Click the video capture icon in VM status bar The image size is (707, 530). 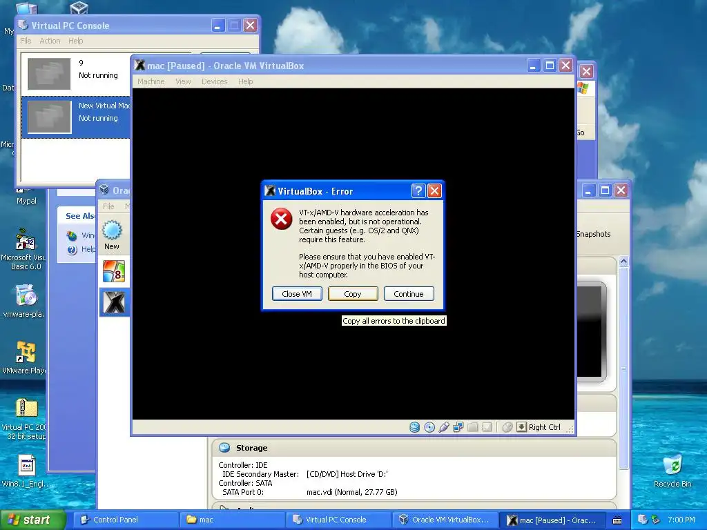(x=487, y=426)
